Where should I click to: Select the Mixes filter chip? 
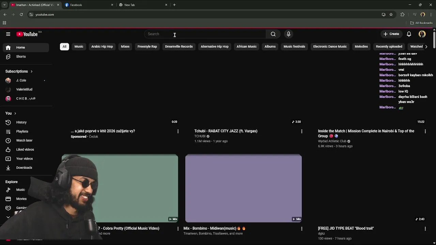[x=125, y=47]
